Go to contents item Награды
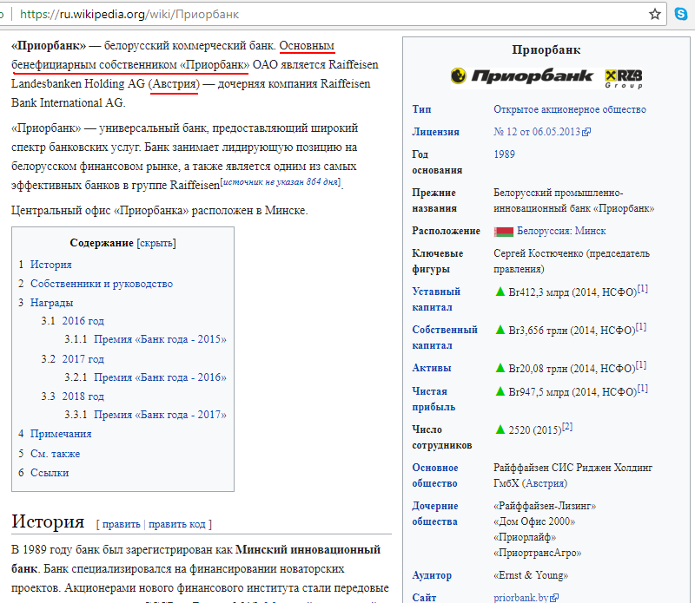Viewport: 695px width, 603px height. [x=51, y=303]
